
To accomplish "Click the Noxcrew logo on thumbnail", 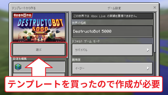I will pos(23,15).
